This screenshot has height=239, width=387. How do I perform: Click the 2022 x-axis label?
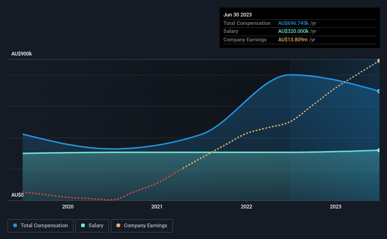click(x=247, y=207)
